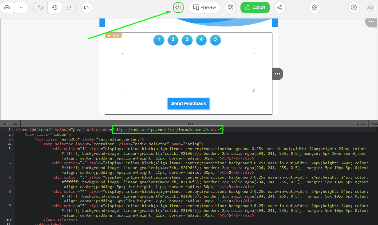Screen dimensions: 378x225
Task: Click line number 9 in gutter
Action: [x=10, y=206]
